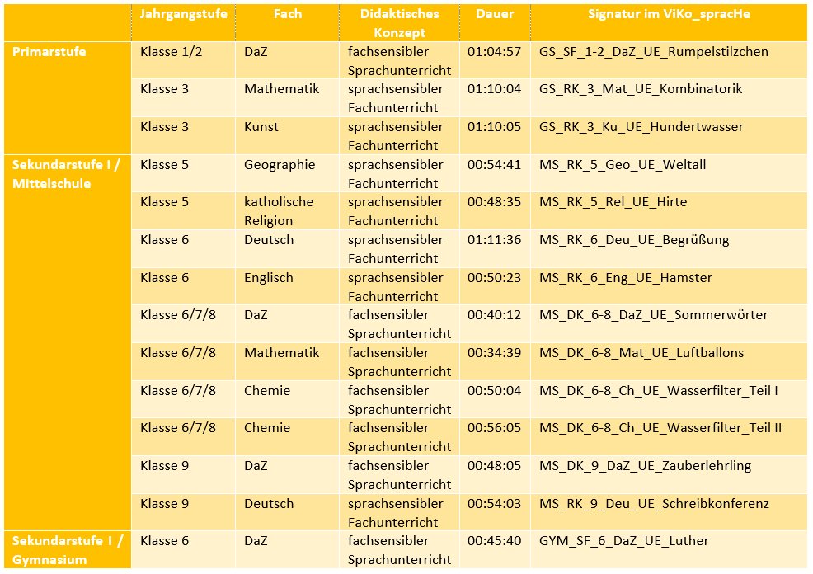
Task: Click signature MS_DK_6-8_Ch_UE_Wasserfilter_Teil II
Action: (x=660, y=428)
